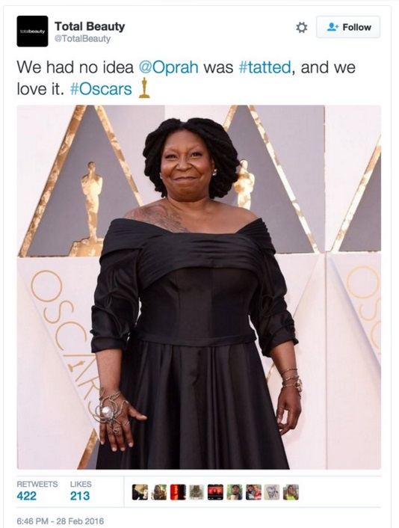Viewport: 399px width, 528px height.
Task: Open the gear settings dropdown
Action: point(301,27)
